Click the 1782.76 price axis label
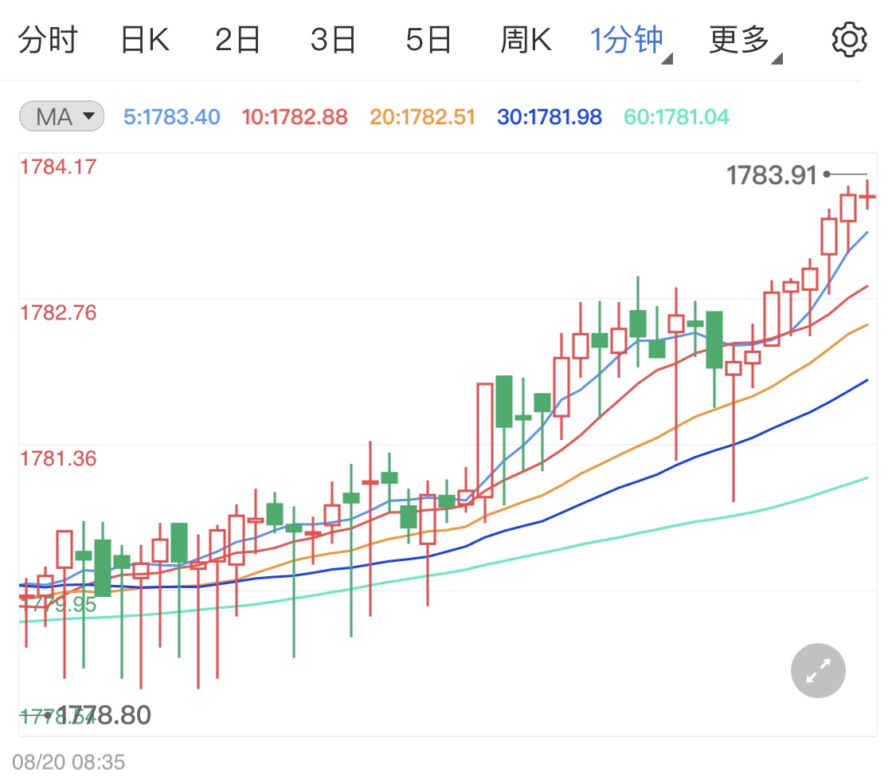The width and height of the screenshot is (896, 781). 58,312
